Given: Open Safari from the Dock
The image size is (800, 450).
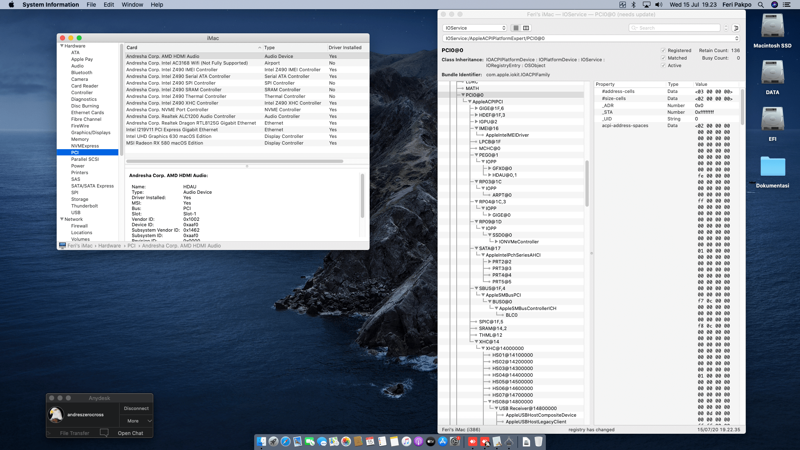Looking at the screenshot, I should [285, 442].
